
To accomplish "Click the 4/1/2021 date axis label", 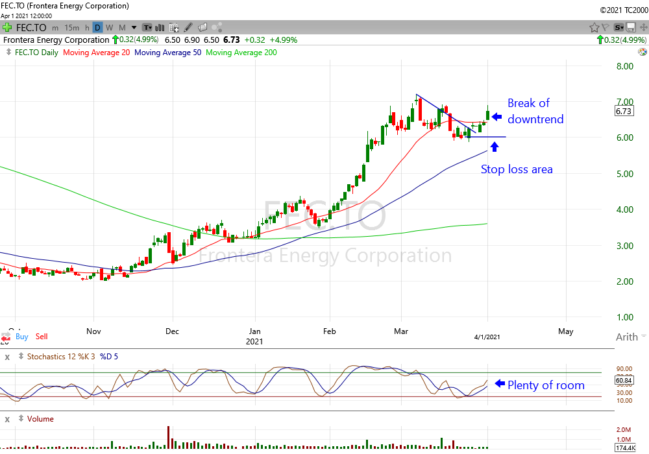I will pyautogui.click(x=487, y=337).
